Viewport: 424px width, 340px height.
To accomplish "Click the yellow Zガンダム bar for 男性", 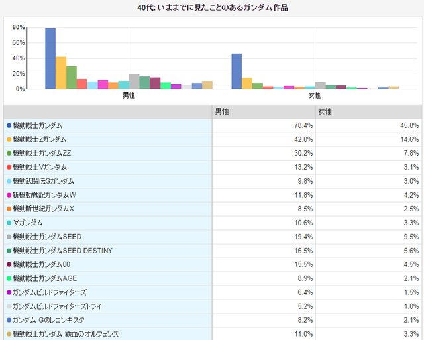I will (61, 72).
